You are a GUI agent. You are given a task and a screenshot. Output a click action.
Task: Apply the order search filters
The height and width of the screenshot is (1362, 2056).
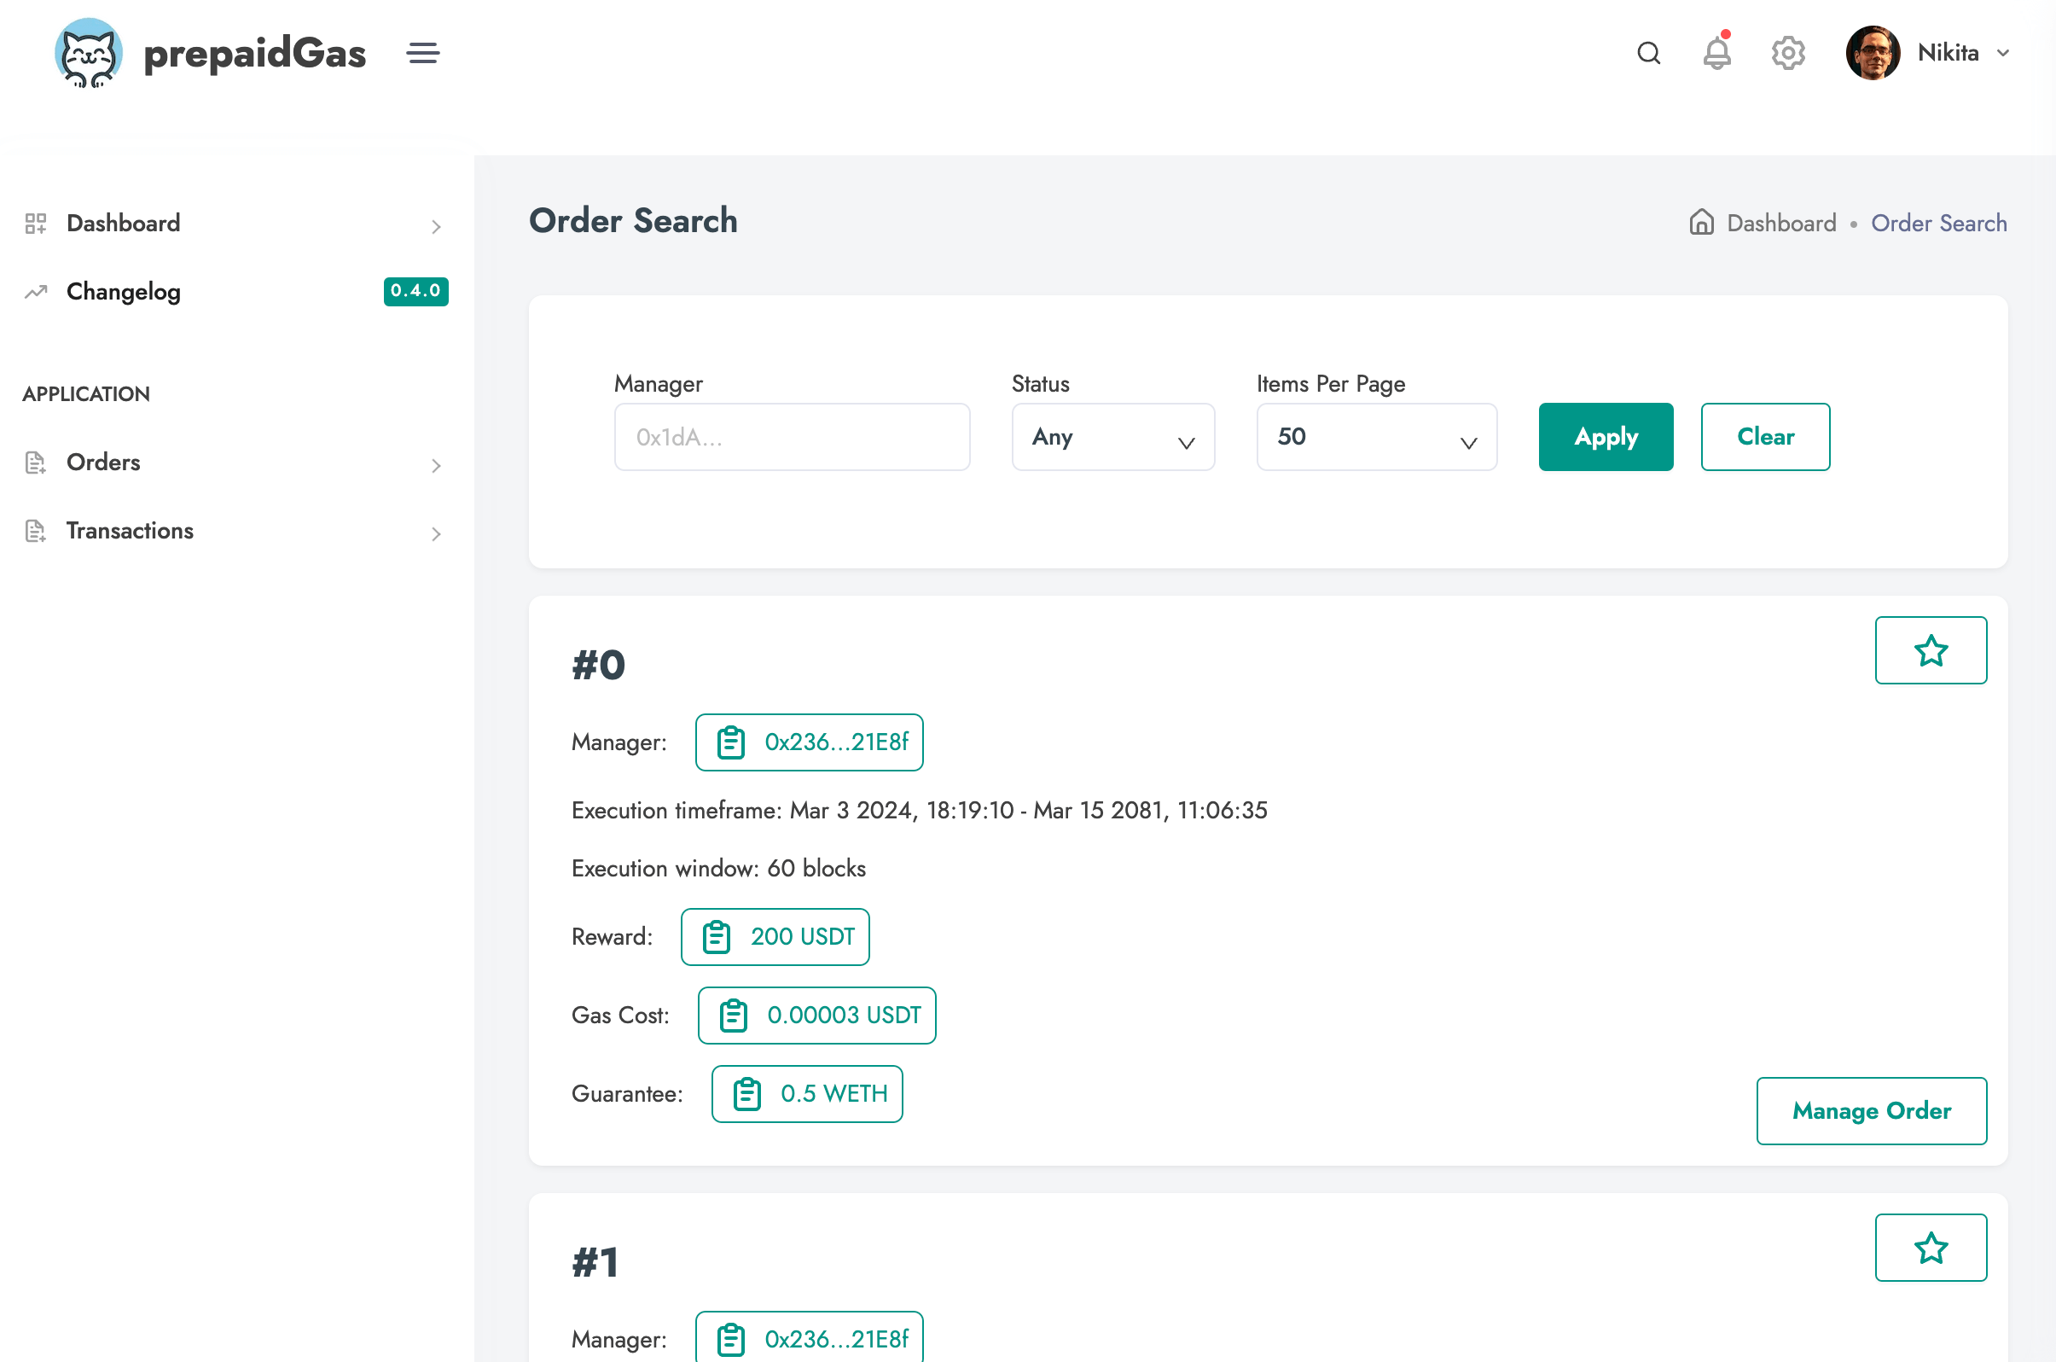click(x=1606, y=437)
